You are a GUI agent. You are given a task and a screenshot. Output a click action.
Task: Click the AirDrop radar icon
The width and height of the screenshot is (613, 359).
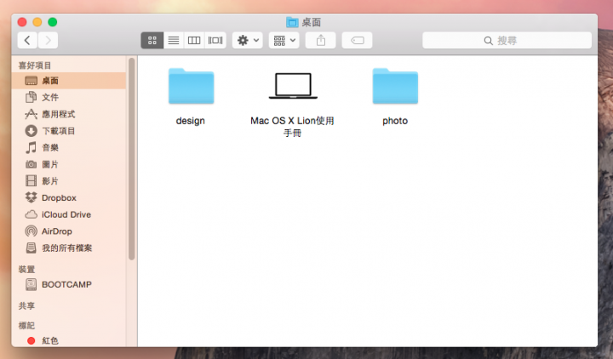(32, 231)
